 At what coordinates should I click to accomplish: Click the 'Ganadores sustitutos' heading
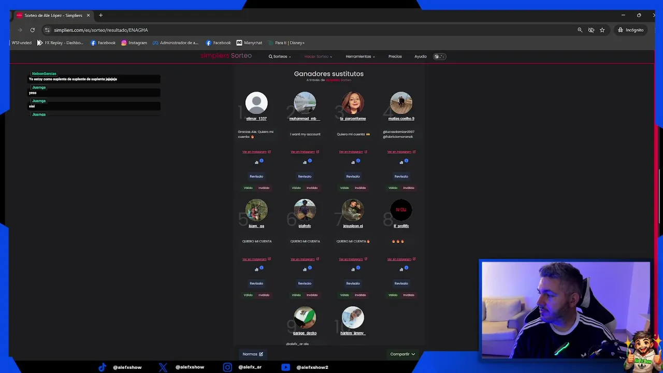[329, 74]
